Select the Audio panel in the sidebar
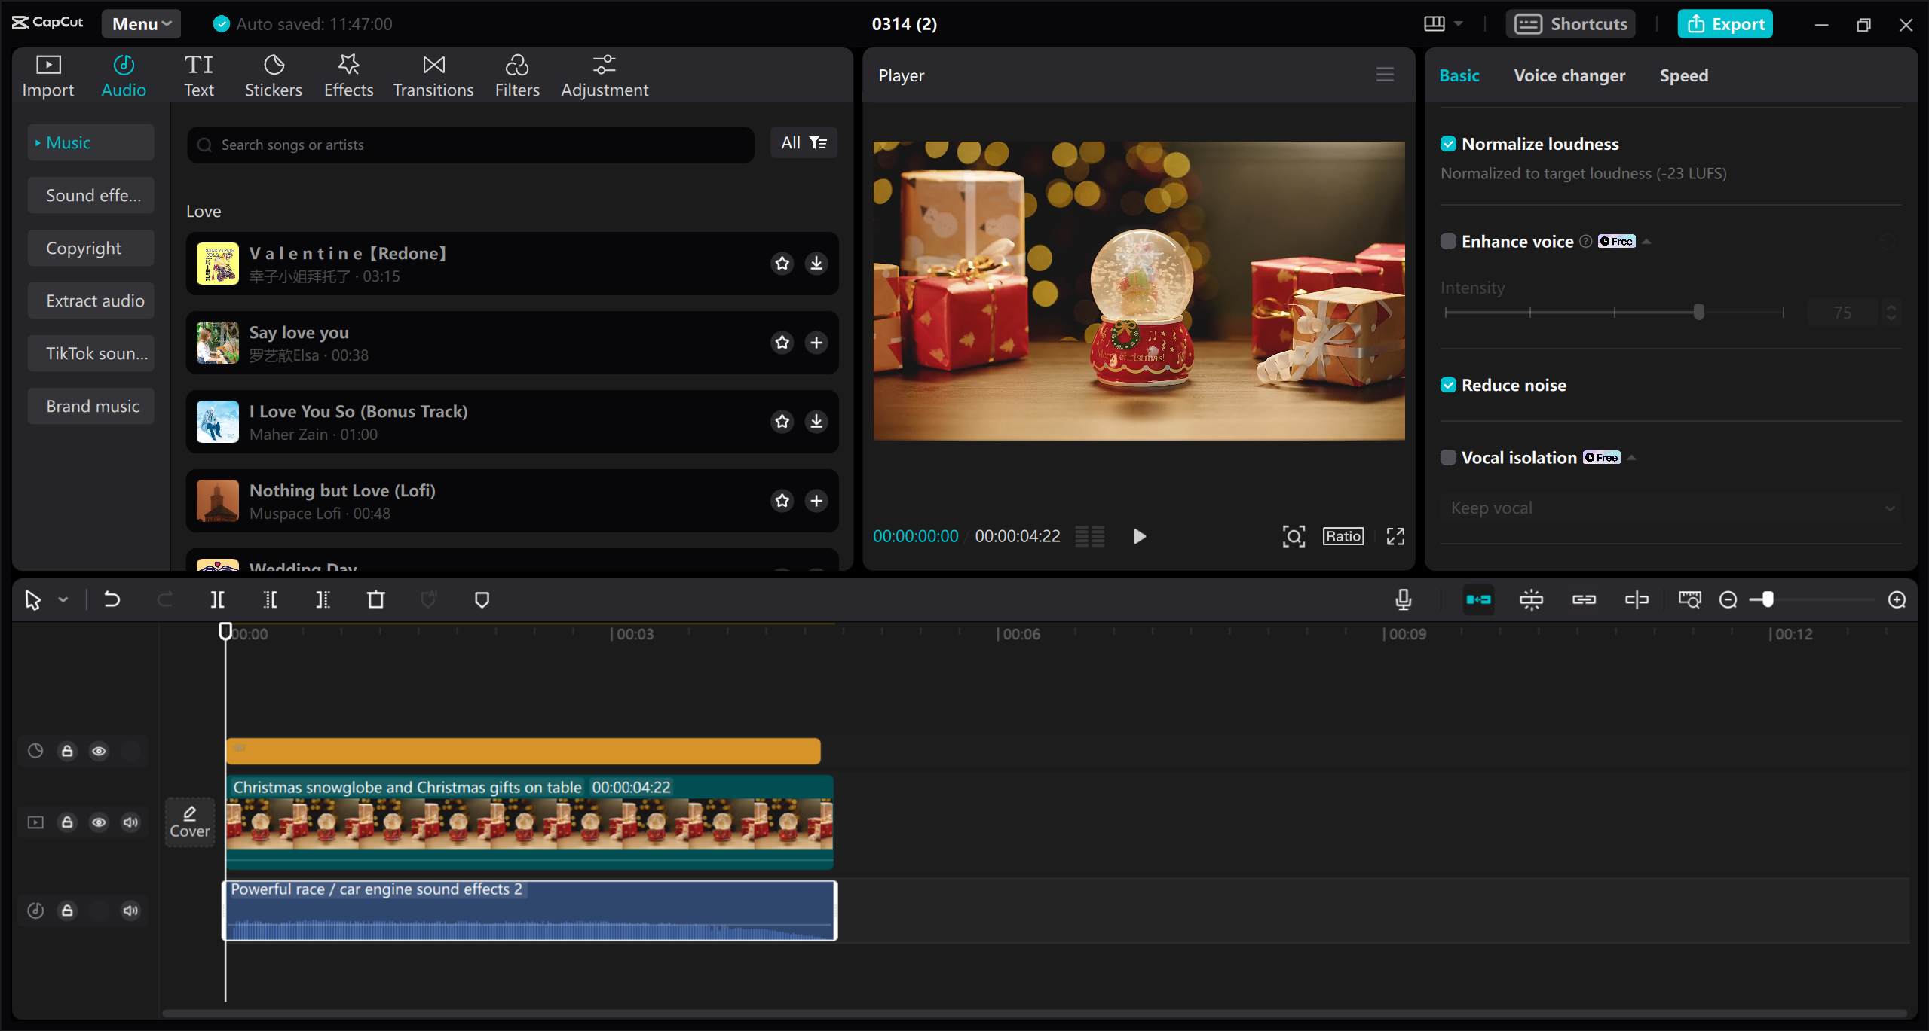Image resolution: width=1929 pixels, height=1031 pixels. (123, 75)
